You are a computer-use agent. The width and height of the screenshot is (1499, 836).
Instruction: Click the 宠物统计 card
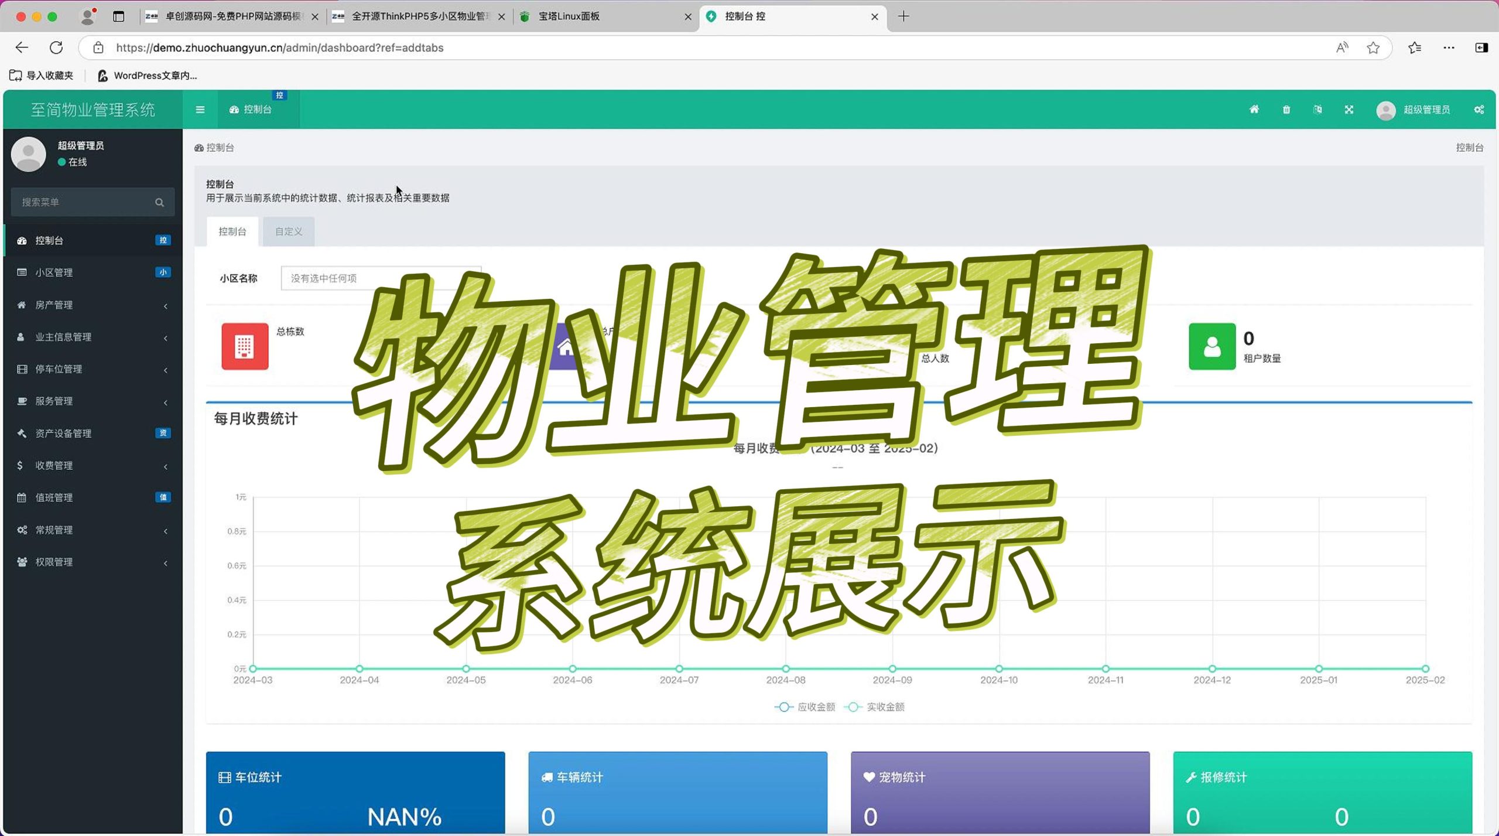click(x=1000, y=793)
